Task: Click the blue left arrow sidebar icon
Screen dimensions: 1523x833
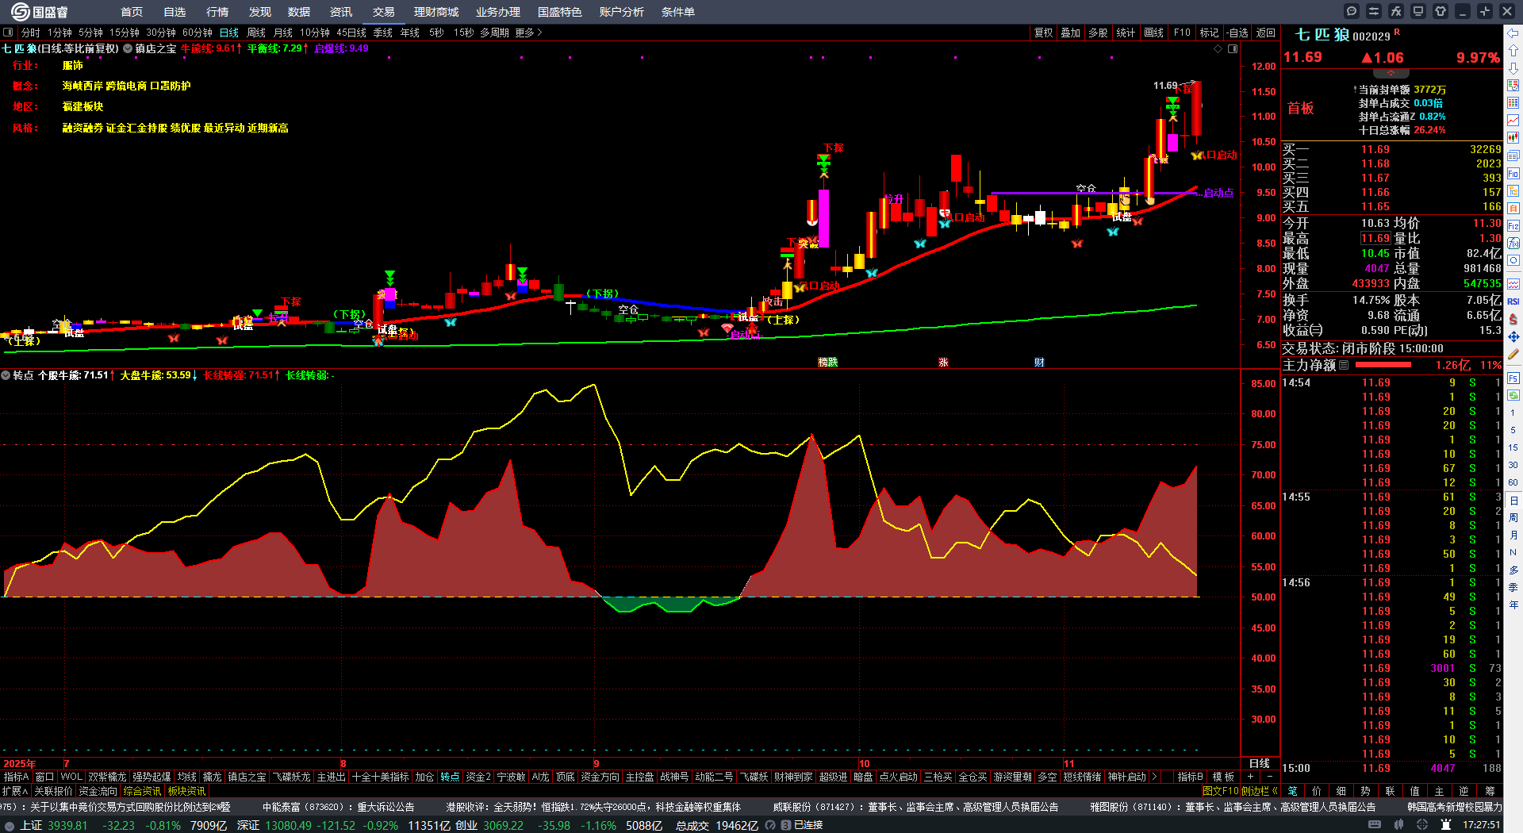Action: coord(1513,33)
